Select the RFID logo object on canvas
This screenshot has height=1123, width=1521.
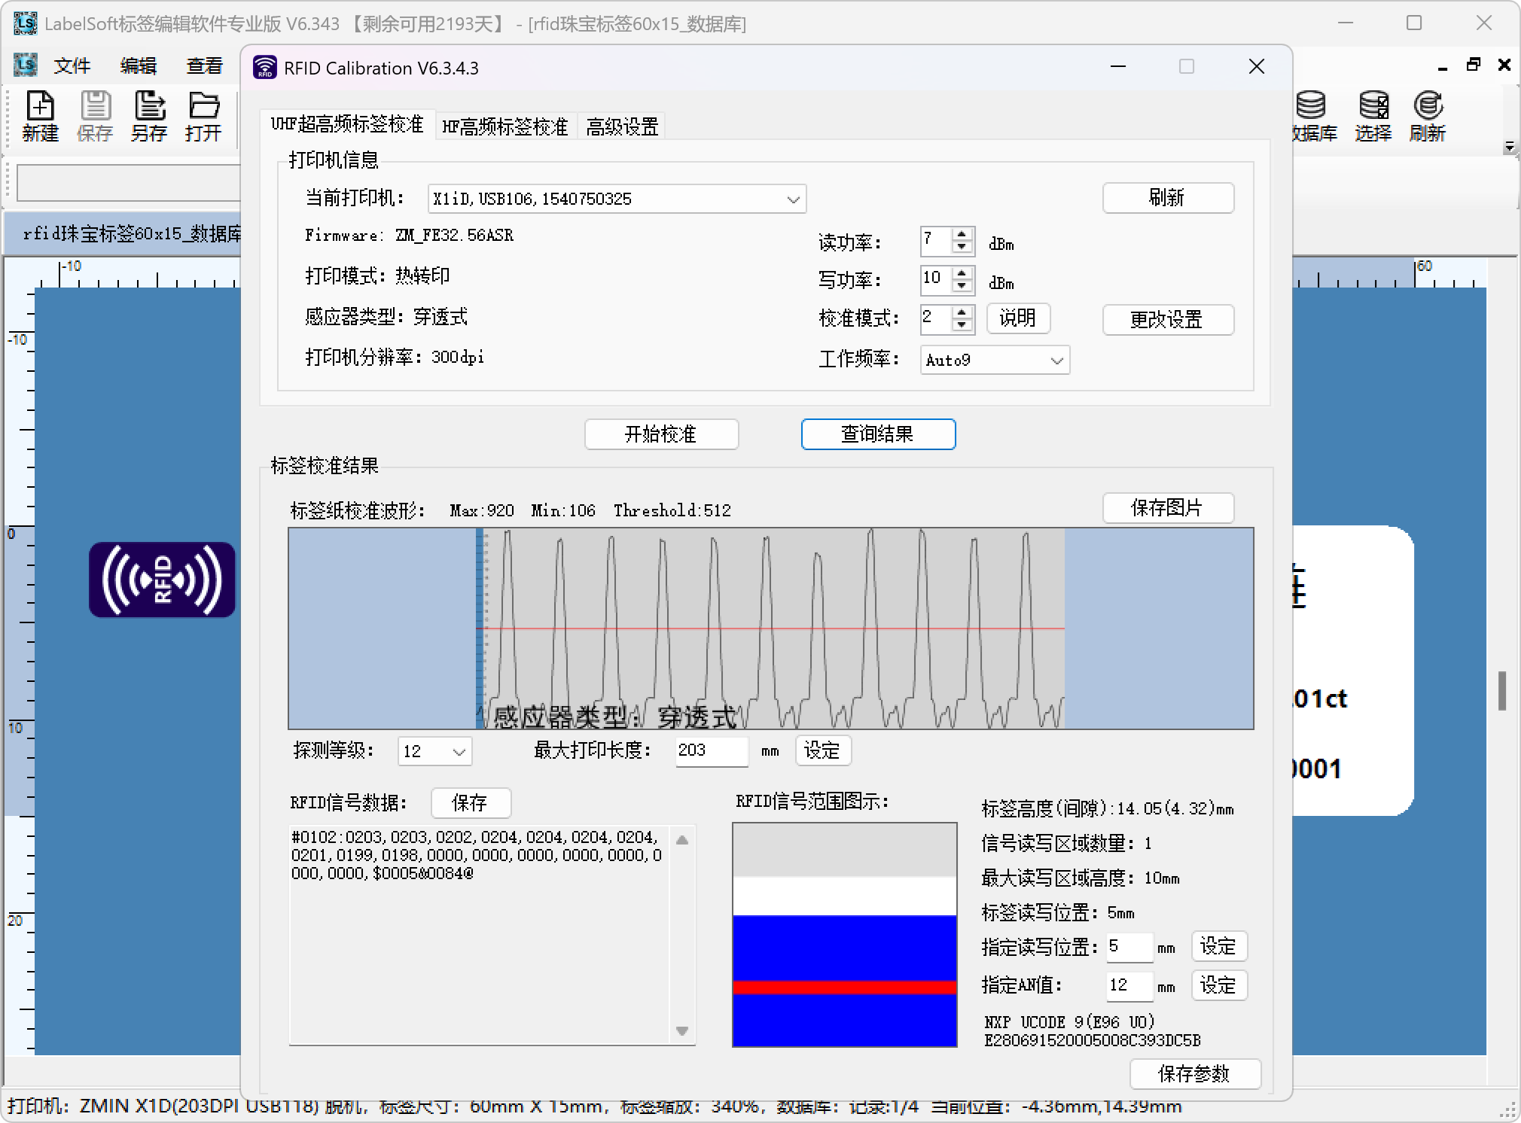pos(162,580)
